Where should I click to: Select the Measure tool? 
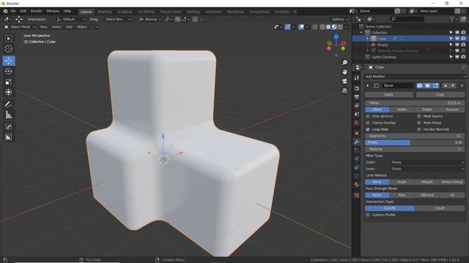coord(8,115)
